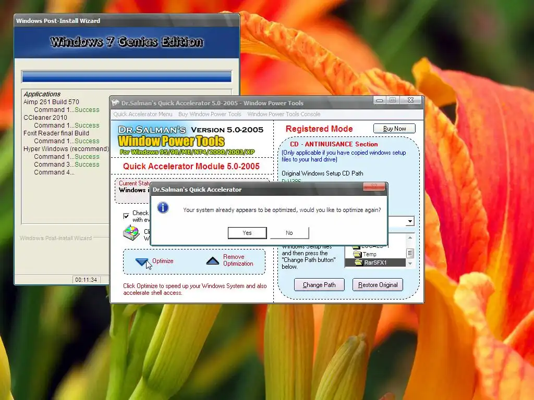Image resolution: width=534 pixels, height=400 pixels.
Task: Click the blue information icon in dialog
Action: (x=163, y=207)
